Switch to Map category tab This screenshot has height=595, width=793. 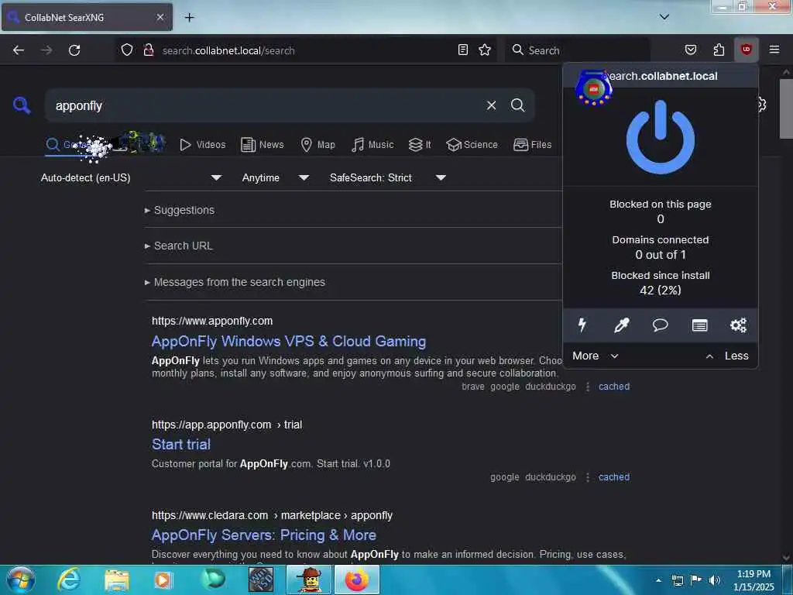[x=318, y=145]
